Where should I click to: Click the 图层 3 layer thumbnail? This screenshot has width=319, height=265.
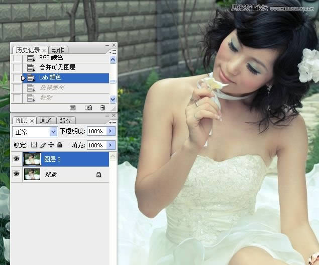[32, 159]
